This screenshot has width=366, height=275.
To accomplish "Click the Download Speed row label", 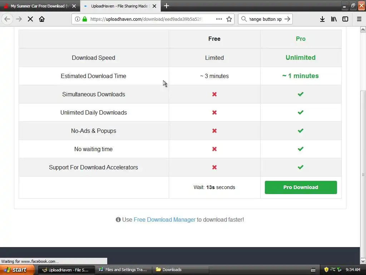I will (x=93, y=58).
